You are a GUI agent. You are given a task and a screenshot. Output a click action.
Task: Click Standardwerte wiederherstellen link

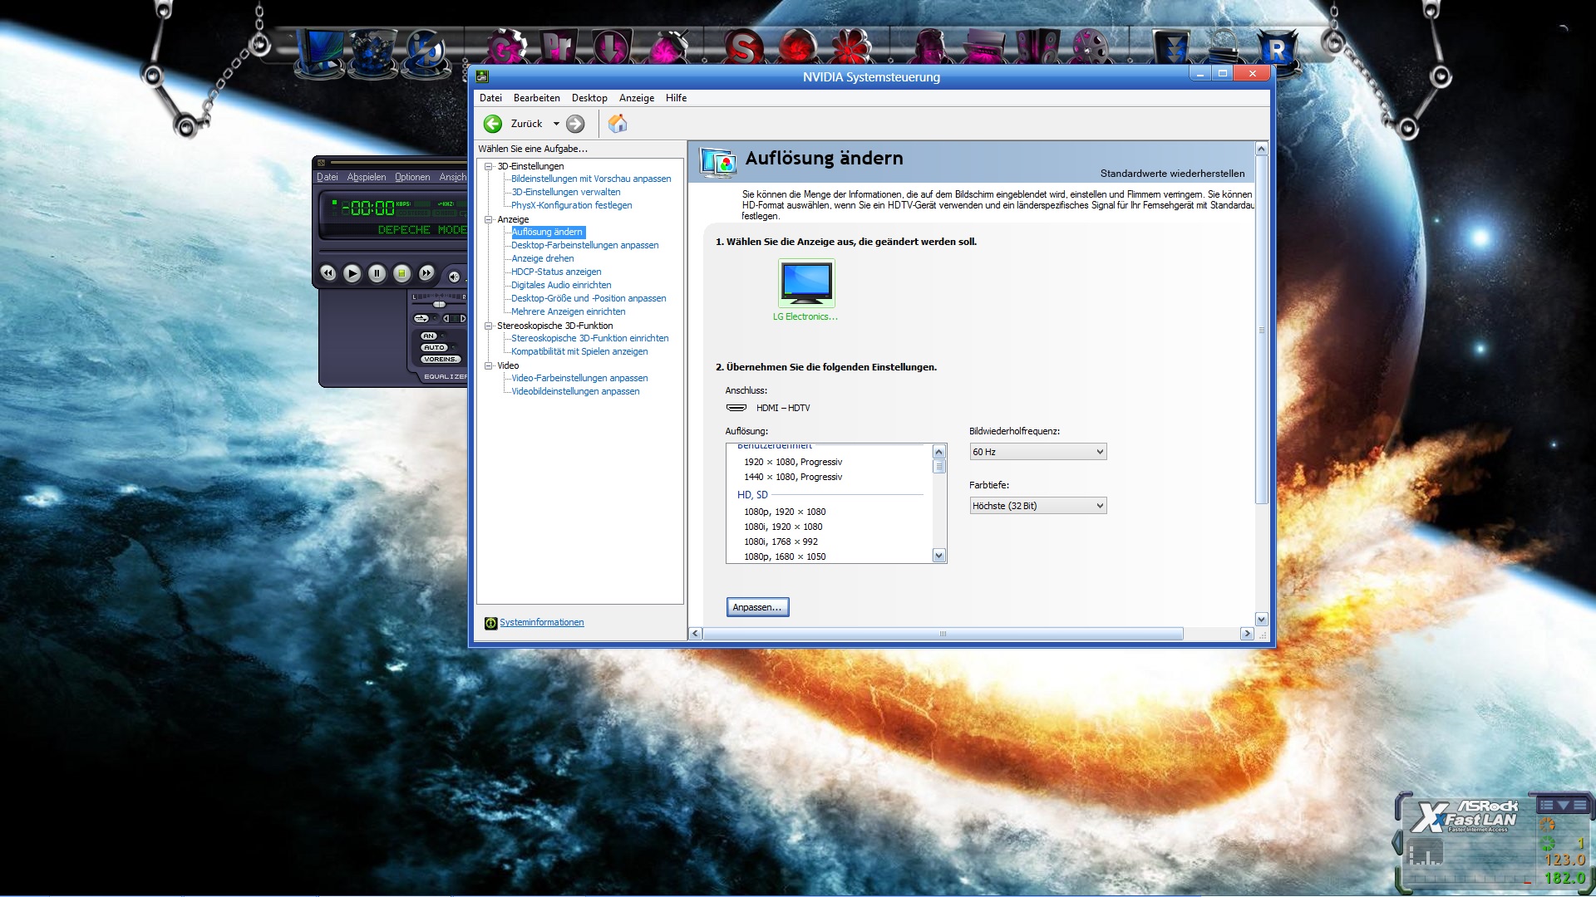(x=1172, y=174)
